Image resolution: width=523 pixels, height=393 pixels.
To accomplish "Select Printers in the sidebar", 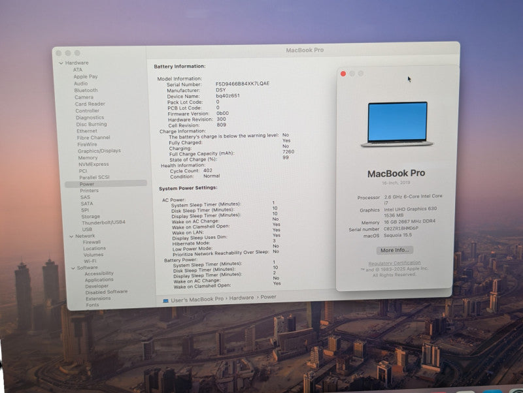I will coord(90,191).
